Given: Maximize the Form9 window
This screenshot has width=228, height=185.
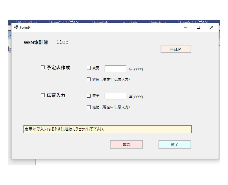Looking at the screenshot, I should point(198,27).
